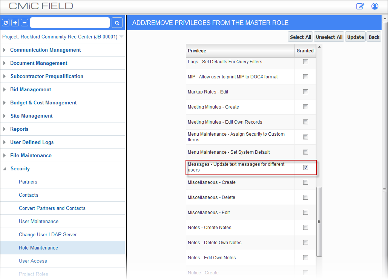Click the Back button
Image resolution: width=388 pixels, height=280 pixels.
(x=374, y=37)
